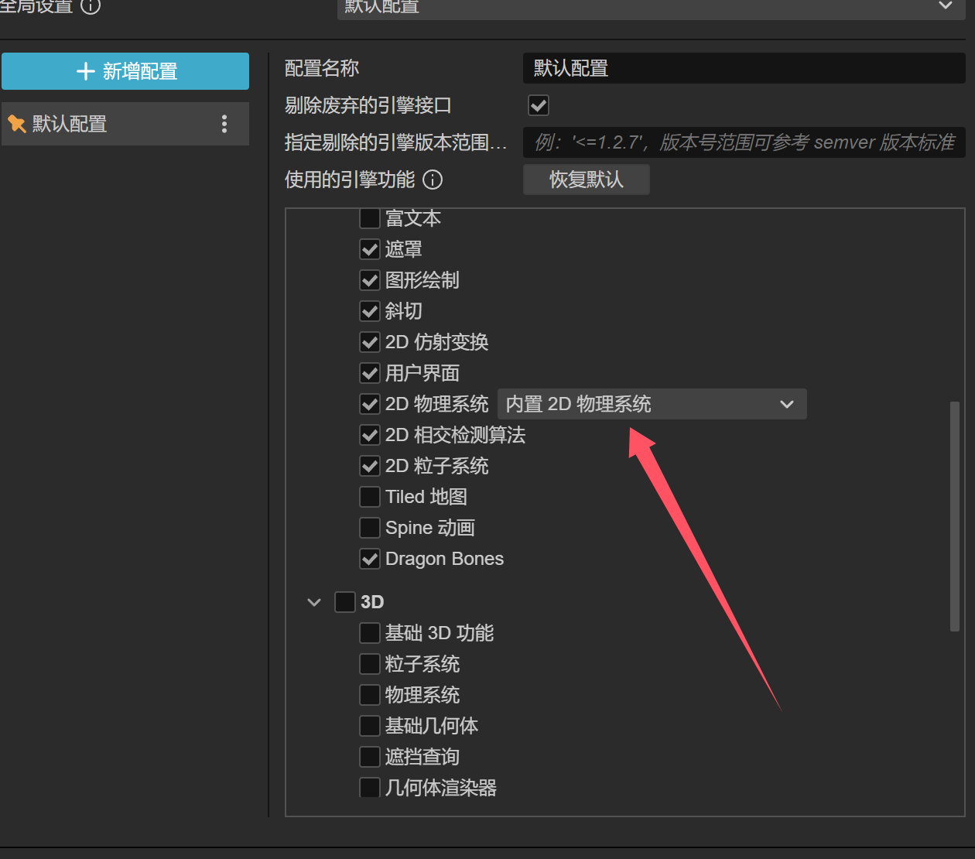Enable the 几何体渲染器 checkbox
This screenshot has height=859, width=975.
(370, 788)
